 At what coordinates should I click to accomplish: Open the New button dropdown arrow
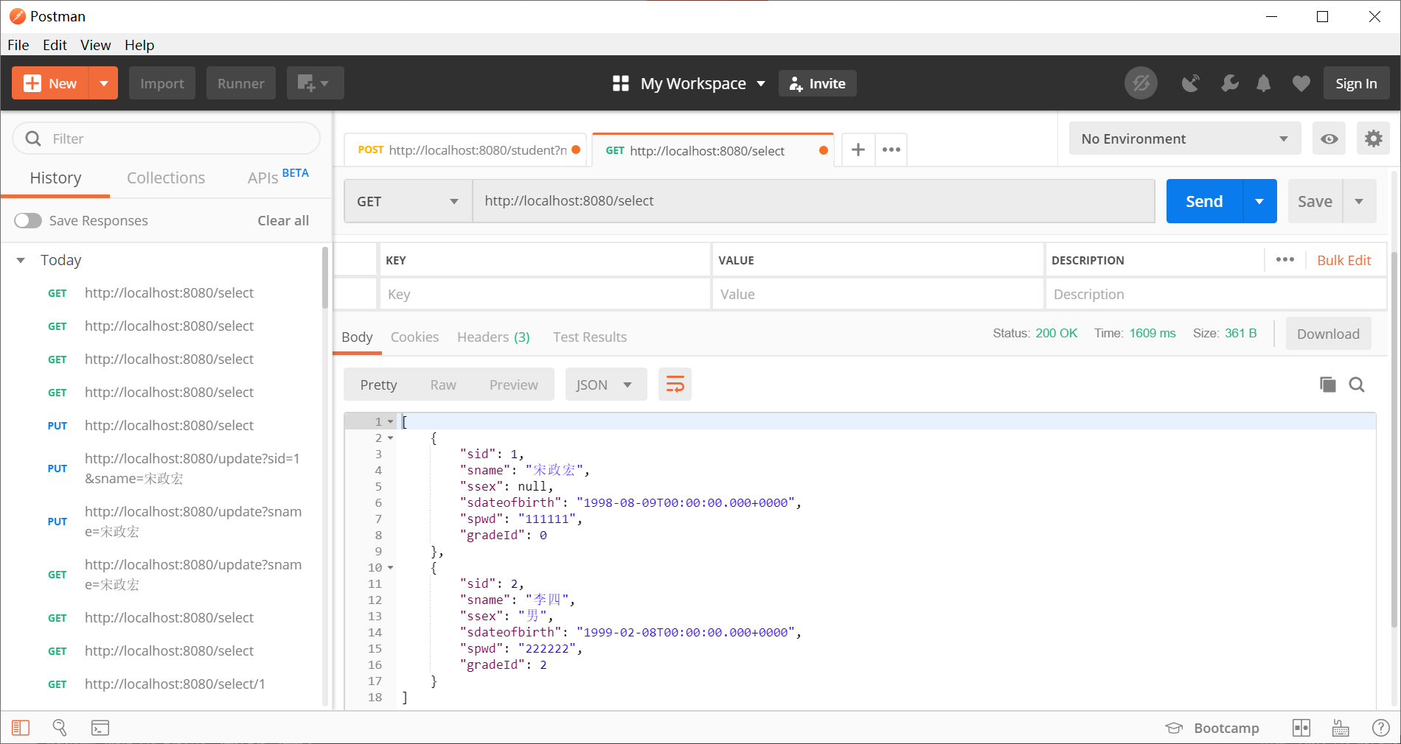point(104,83)
